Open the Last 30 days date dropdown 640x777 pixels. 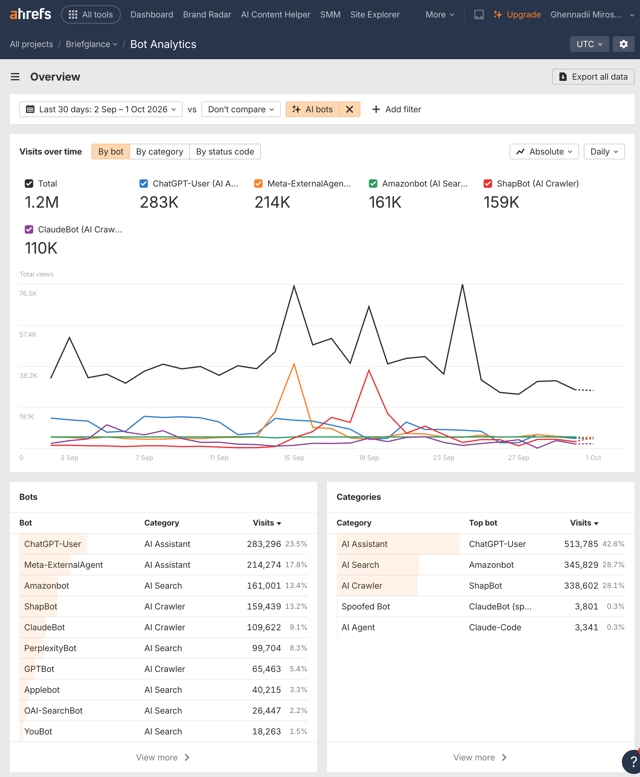101,109
